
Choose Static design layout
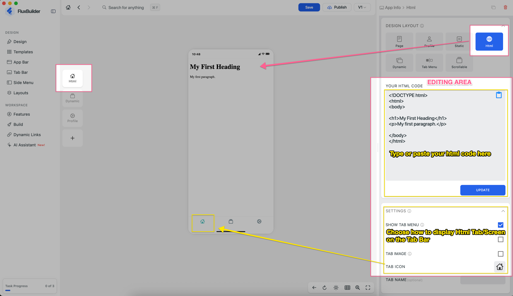459,42
